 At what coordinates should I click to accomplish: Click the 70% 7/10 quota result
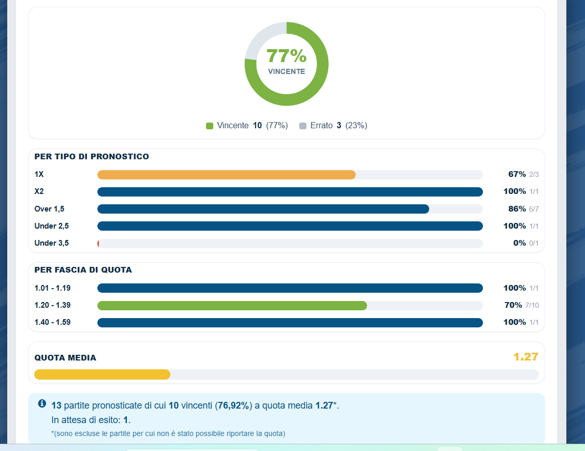coord(521,305)
